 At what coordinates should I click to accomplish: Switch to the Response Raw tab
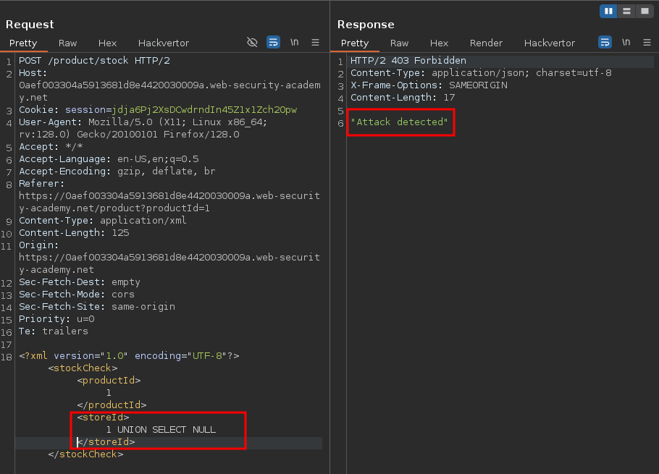pos(399,43)
